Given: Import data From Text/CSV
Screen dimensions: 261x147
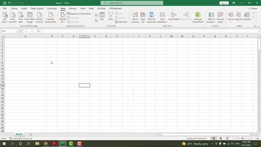Looking at the screenshot, I should (13, 17).
